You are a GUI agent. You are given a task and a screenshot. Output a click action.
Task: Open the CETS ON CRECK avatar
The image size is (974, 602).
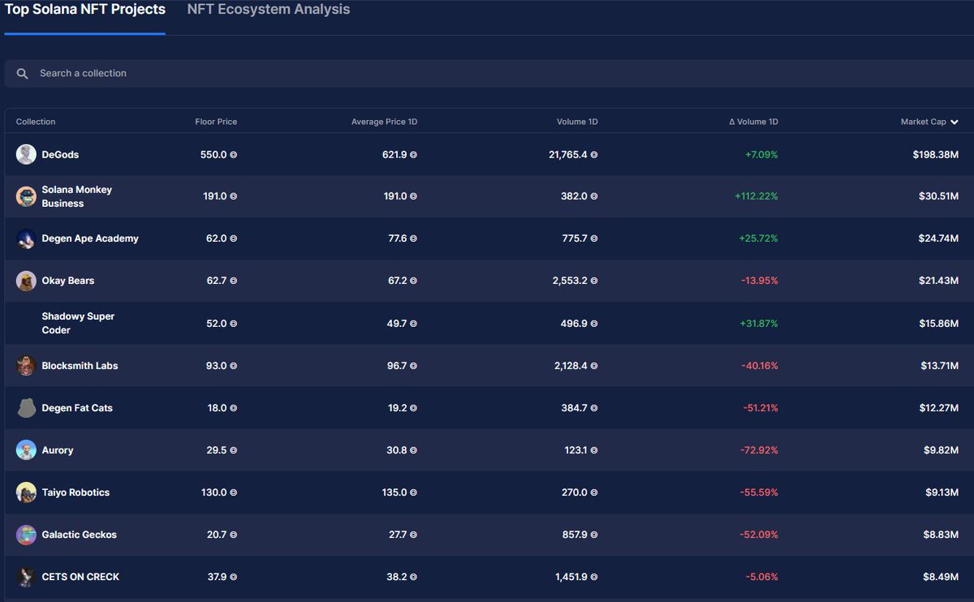(x=26, y=576)
